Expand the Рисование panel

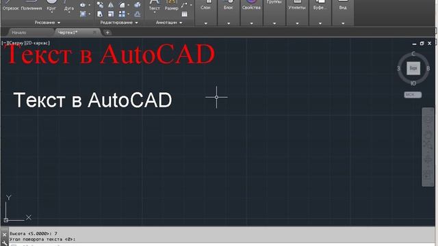click(x=47, y=23)
